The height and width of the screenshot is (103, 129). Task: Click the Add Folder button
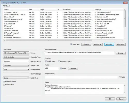tap(120, 44)
